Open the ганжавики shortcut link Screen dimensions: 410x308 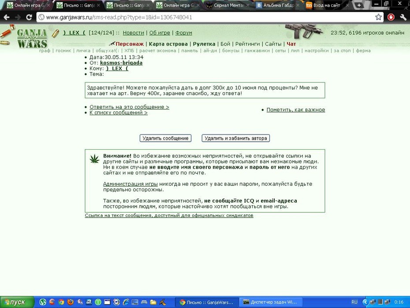257,50
